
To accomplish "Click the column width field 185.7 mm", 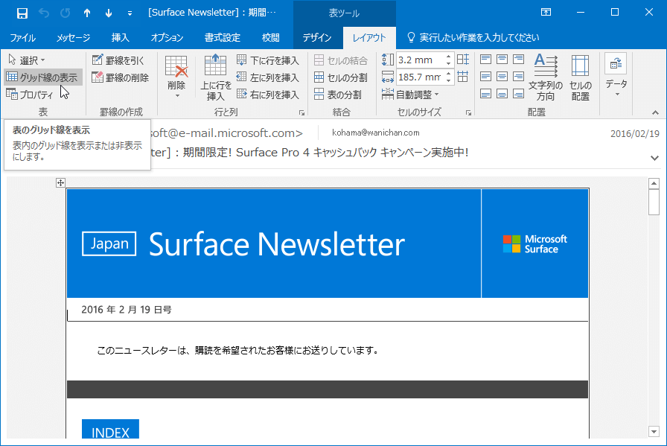I will (x=421, y=77).
